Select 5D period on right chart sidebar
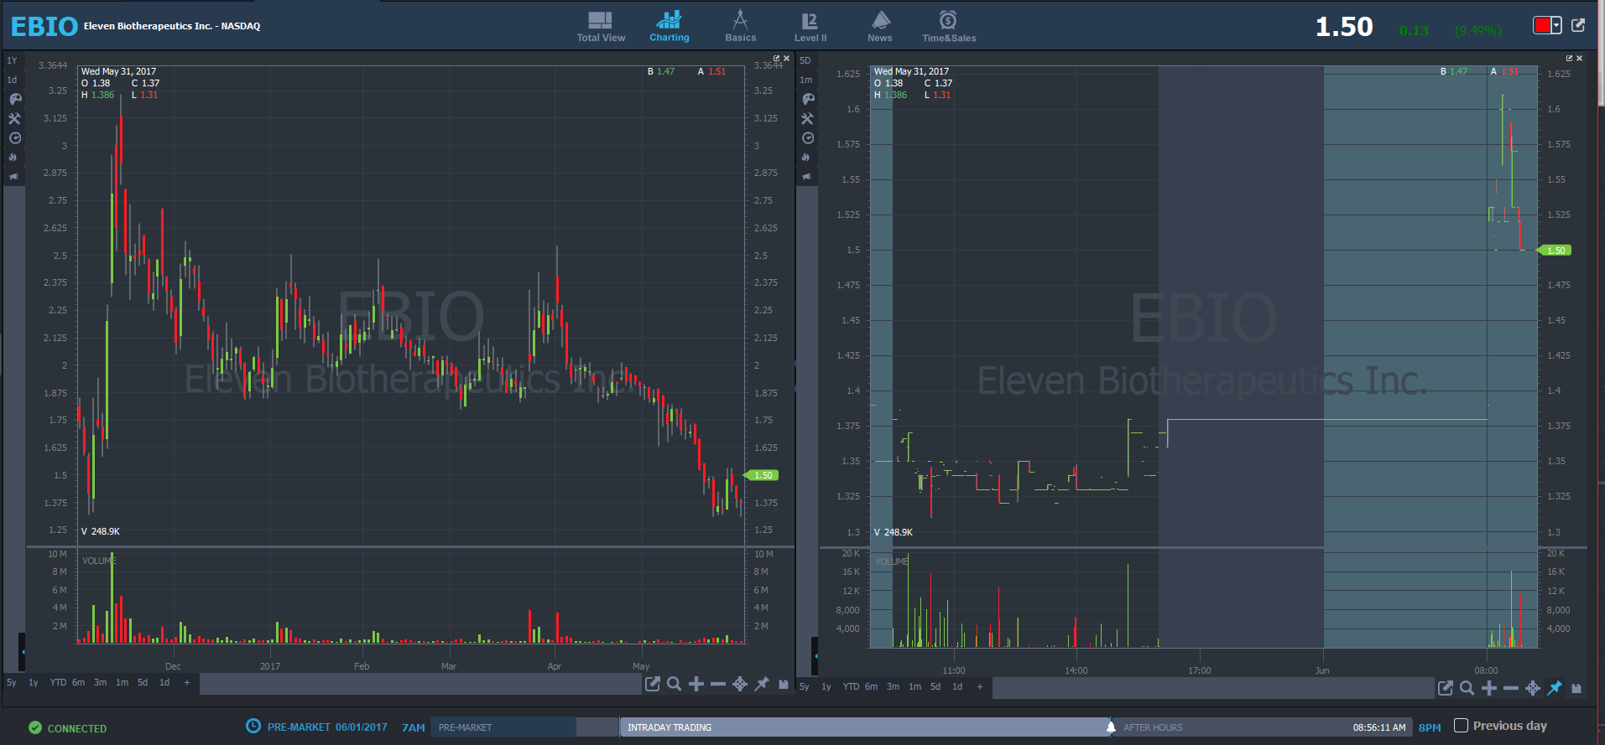1605x745 pixels. click(x=805, y=60)
